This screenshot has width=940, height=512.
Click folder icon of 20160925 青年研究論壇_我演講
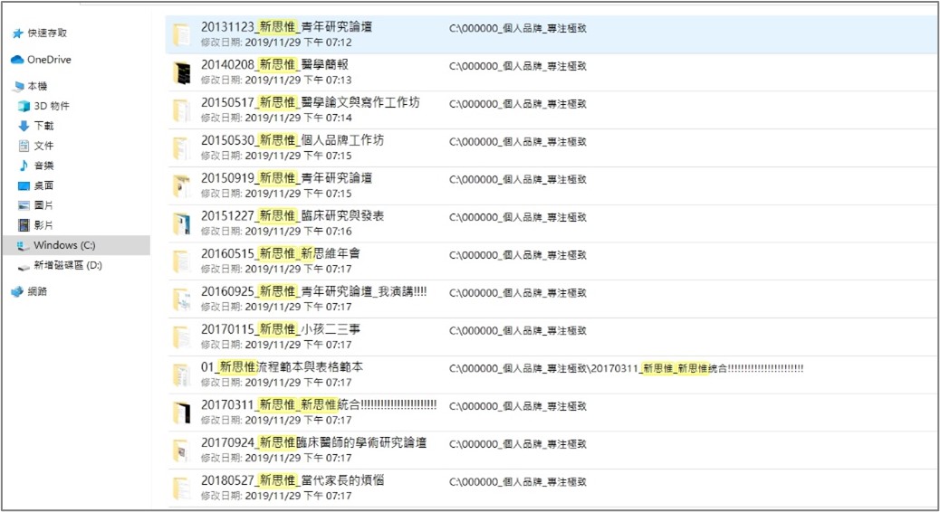(181, 299)
